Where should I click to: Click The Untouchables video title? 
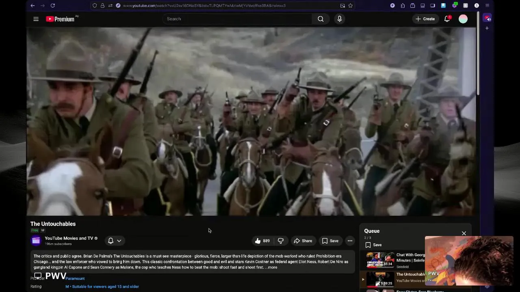click(53, 224)
